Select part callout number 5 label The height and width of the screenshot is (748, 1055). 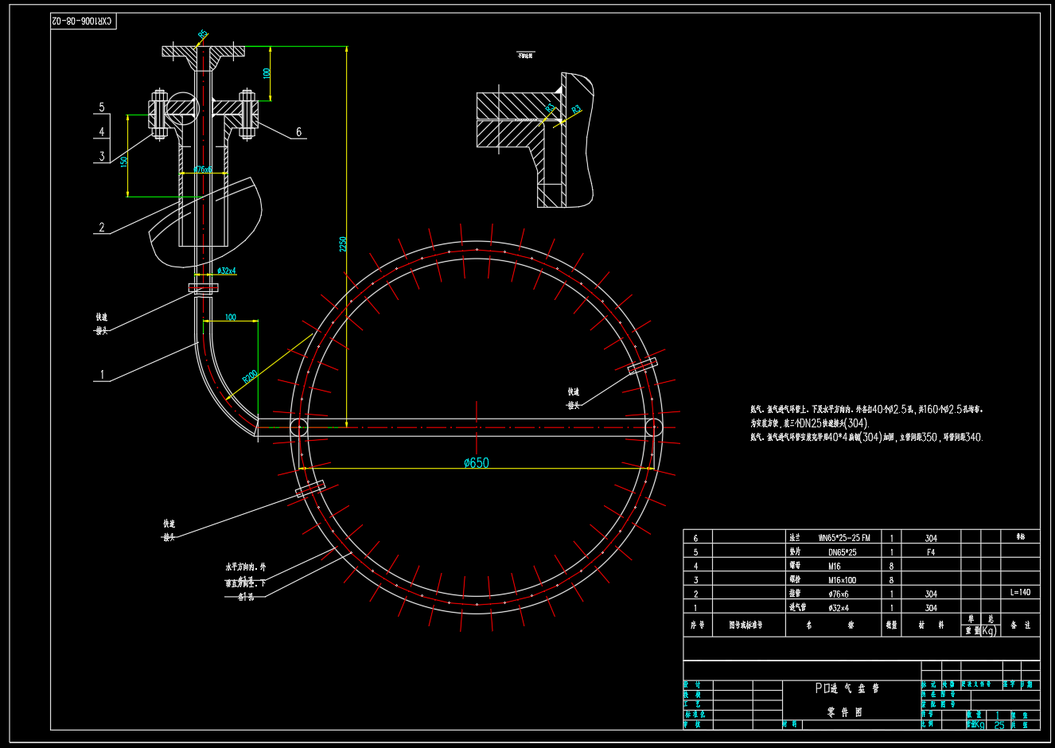coord(102,107)
